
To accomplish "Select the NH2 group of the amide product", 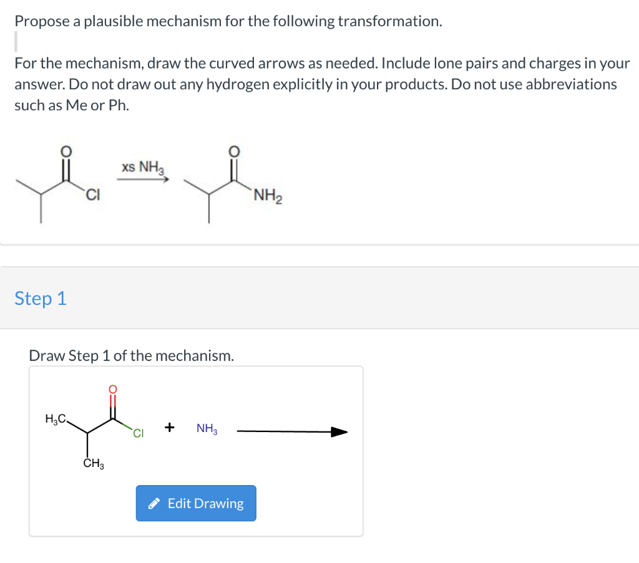I will click(x=268, y=200).
